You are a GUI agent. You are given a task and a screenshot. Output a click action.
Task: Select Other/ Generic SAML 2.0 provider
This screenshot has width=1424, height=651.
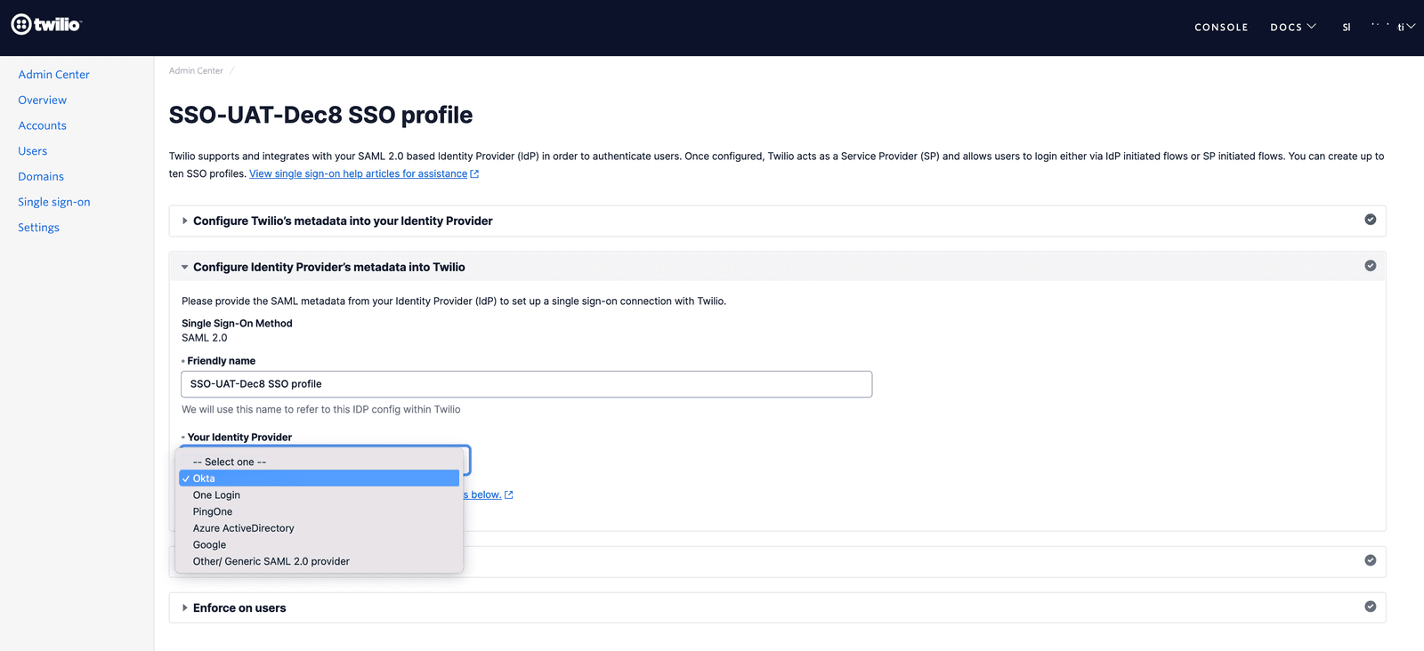tap(271, 561)
